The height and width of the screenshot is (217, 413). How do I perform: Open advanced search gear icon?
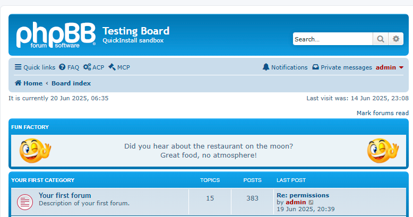[x=395, y=39]
